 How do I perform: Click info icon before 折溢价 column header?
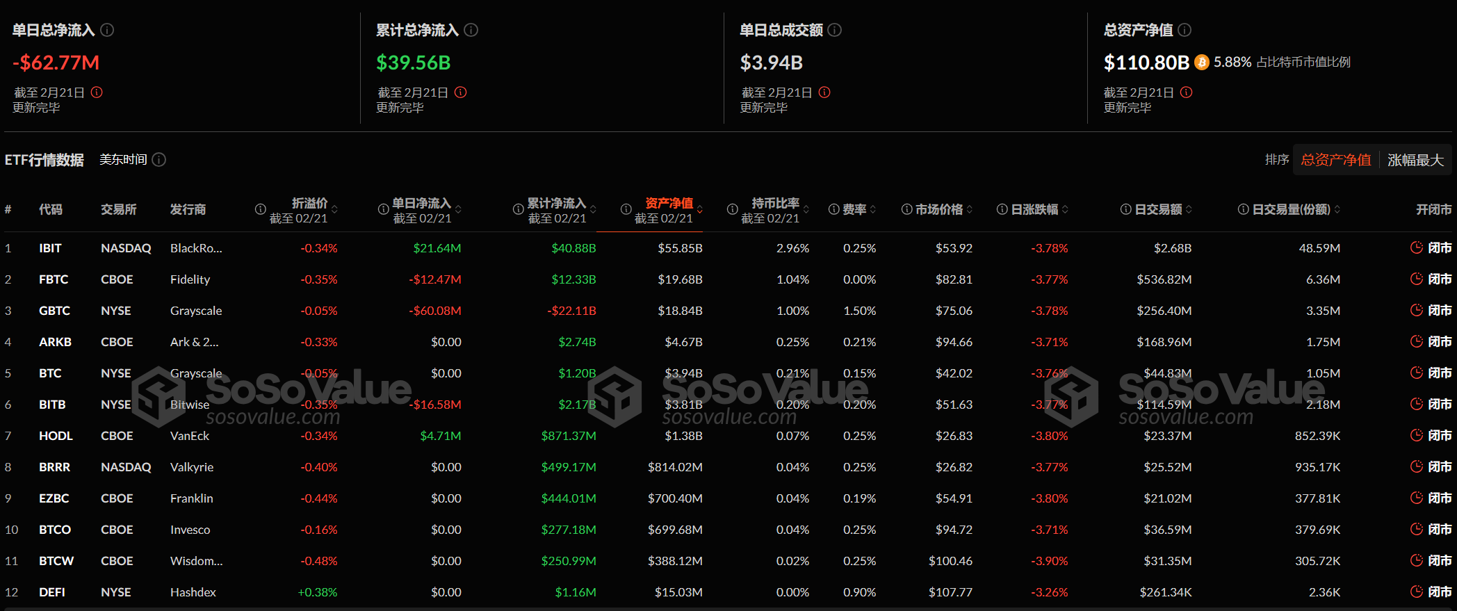point(261,209)
